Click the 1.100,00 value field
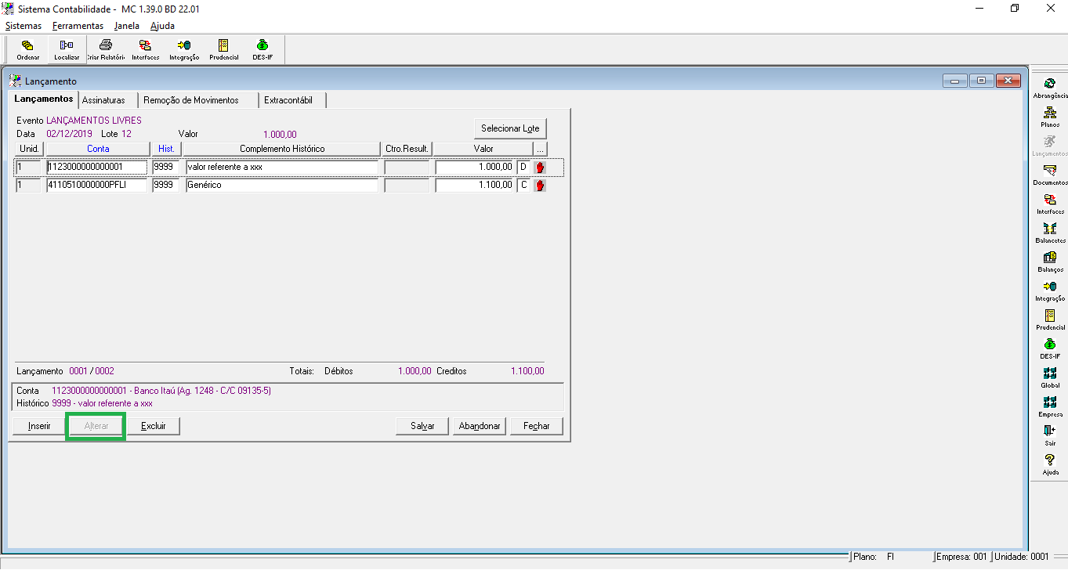Screen dimensions: 1068x570 (475, 186)
